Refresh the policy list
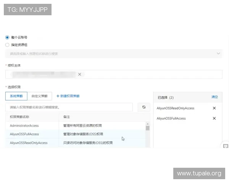The image size is (229, 183). (x=144, y=107)
